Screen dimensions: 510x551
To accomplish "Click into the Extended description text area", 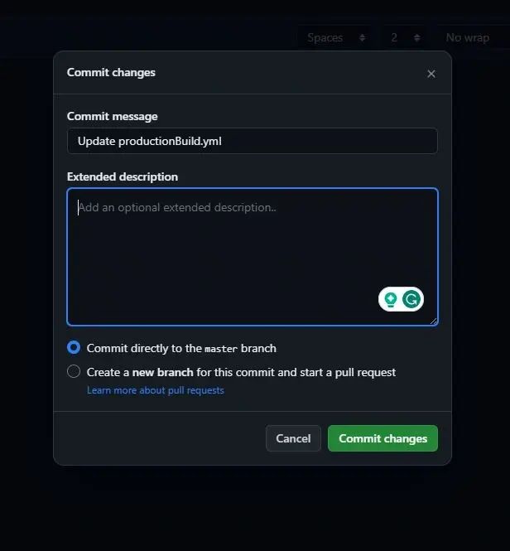I will 253,257.
